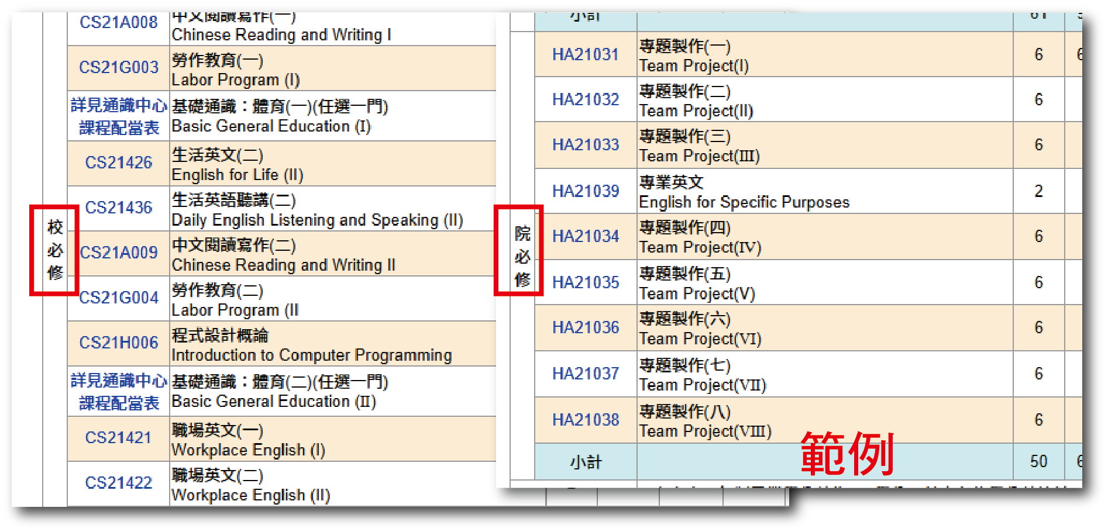Click 'English for Life (II)' text
This screenshot has width=1108, height=532.
click(x=238, y=175)
